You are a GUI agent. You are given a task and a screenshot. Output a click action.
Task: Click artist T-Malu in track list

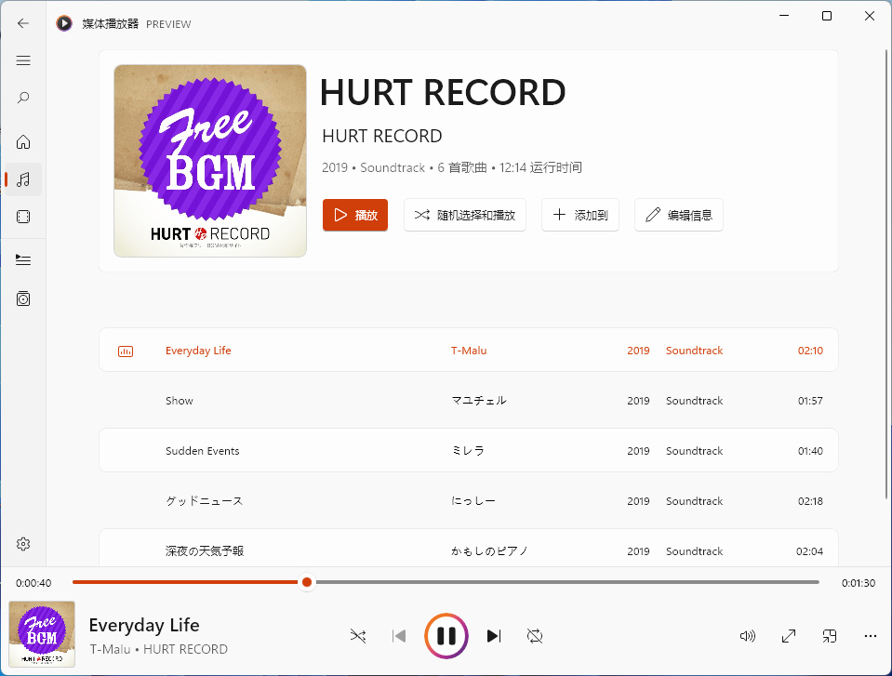pos(469,351)
